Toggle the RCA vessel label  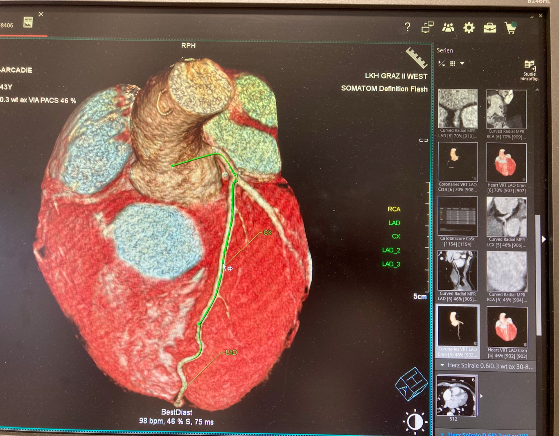pos(394,209)
